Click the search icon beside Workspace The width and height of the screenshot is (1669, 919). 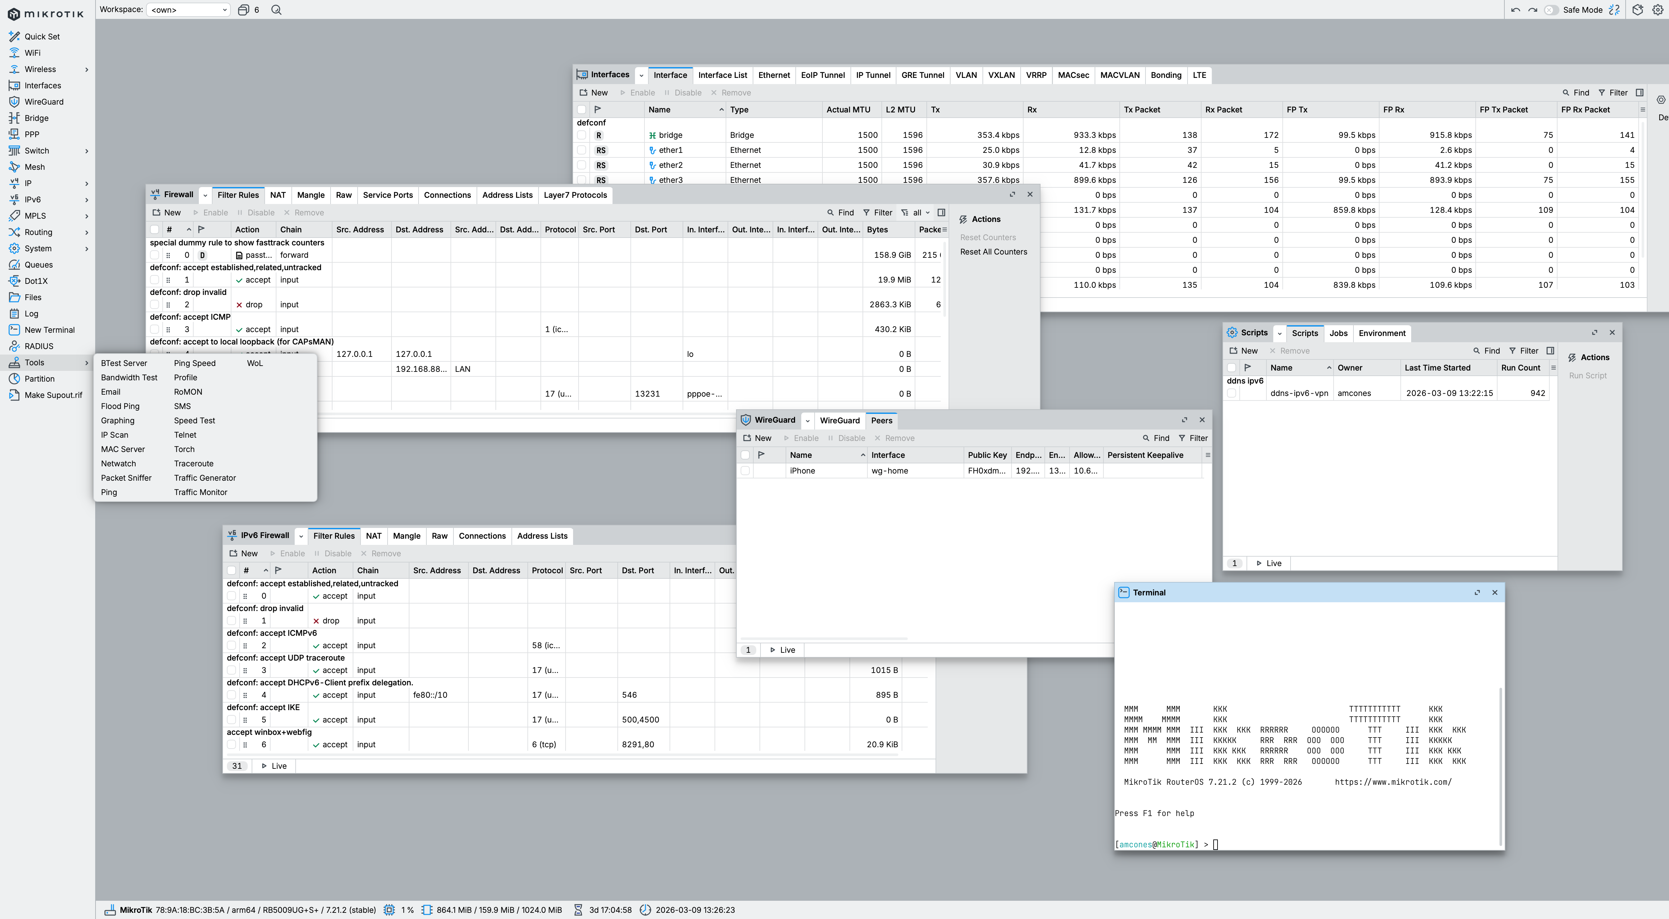[x=276, y=10]
